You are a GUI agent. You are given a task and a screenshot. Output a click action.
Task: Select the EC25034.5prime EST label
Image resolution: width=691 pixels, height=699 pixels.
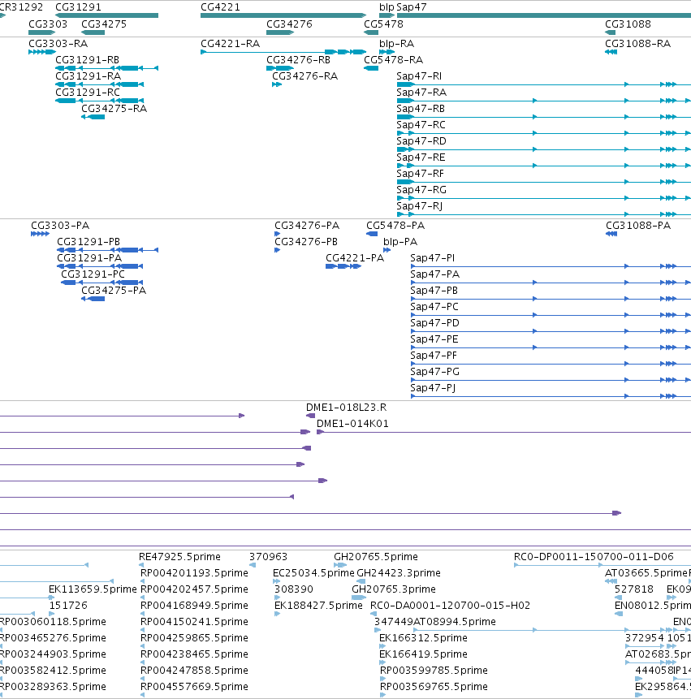(313, 573)
